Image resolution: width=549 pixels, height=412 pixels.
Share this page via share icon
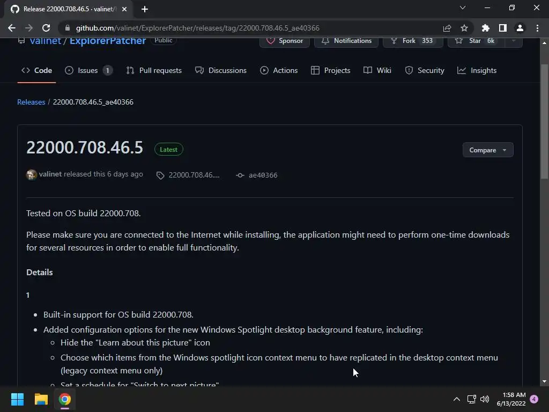click(447, 28)
